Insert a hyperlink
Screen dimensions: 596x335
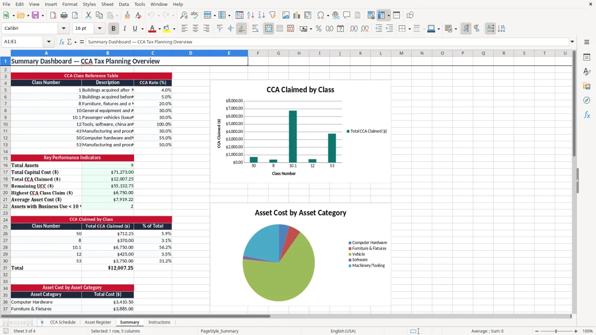point(336,15)
